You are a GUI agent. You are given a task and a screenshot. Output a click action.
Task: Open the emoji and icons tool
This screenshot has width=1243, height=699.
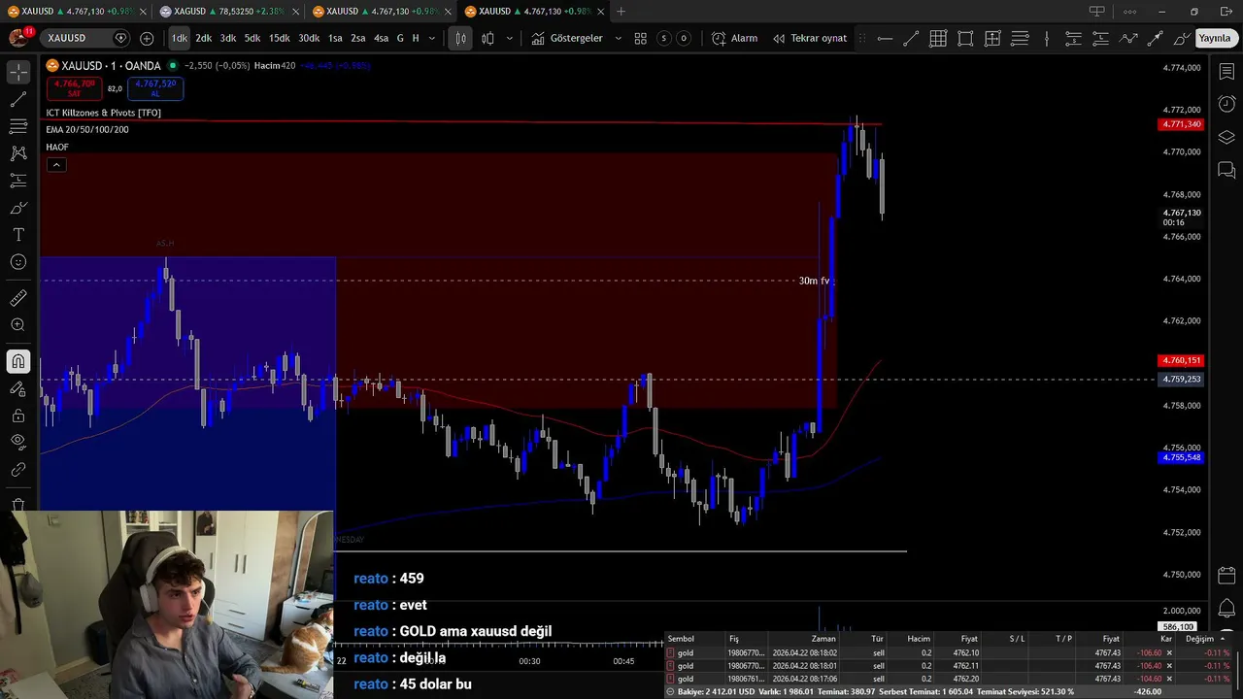coord(18,262)
